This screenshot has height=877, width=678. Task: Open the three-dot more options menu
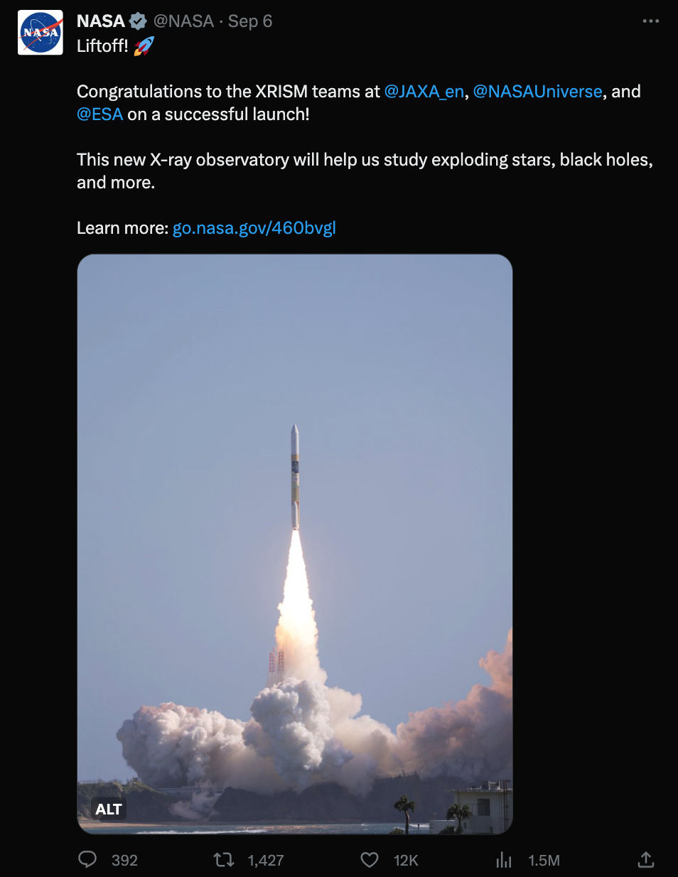pos(650,21)
